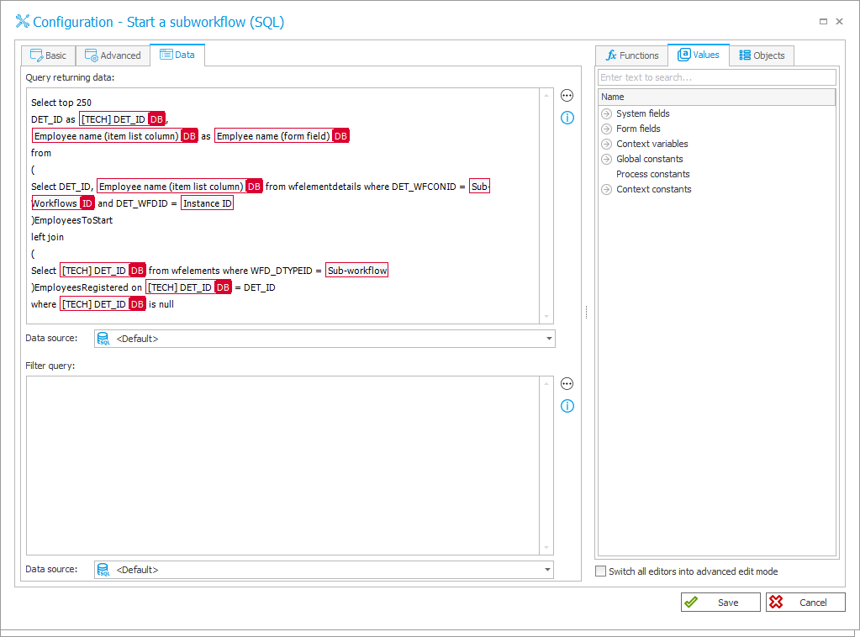
Task: Expand the System fields tree item
Action: click(605, 113)
